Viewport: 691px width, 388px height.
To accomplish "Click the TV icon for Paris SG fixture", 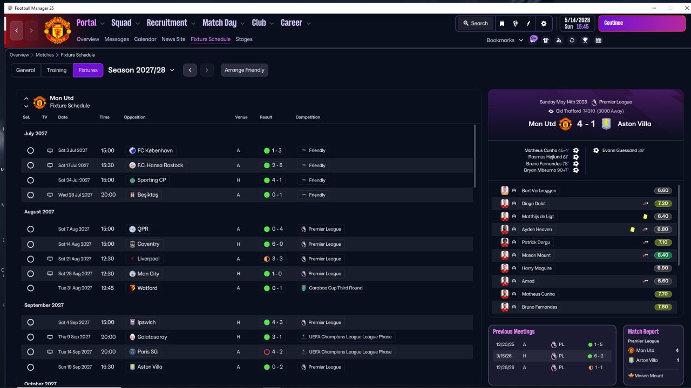I will point(50,352).
